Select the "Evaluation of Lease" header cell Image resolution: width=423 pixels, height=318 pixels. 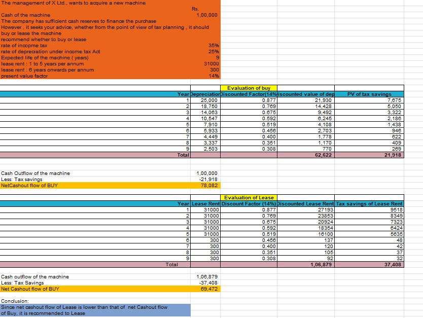point(249,197)
